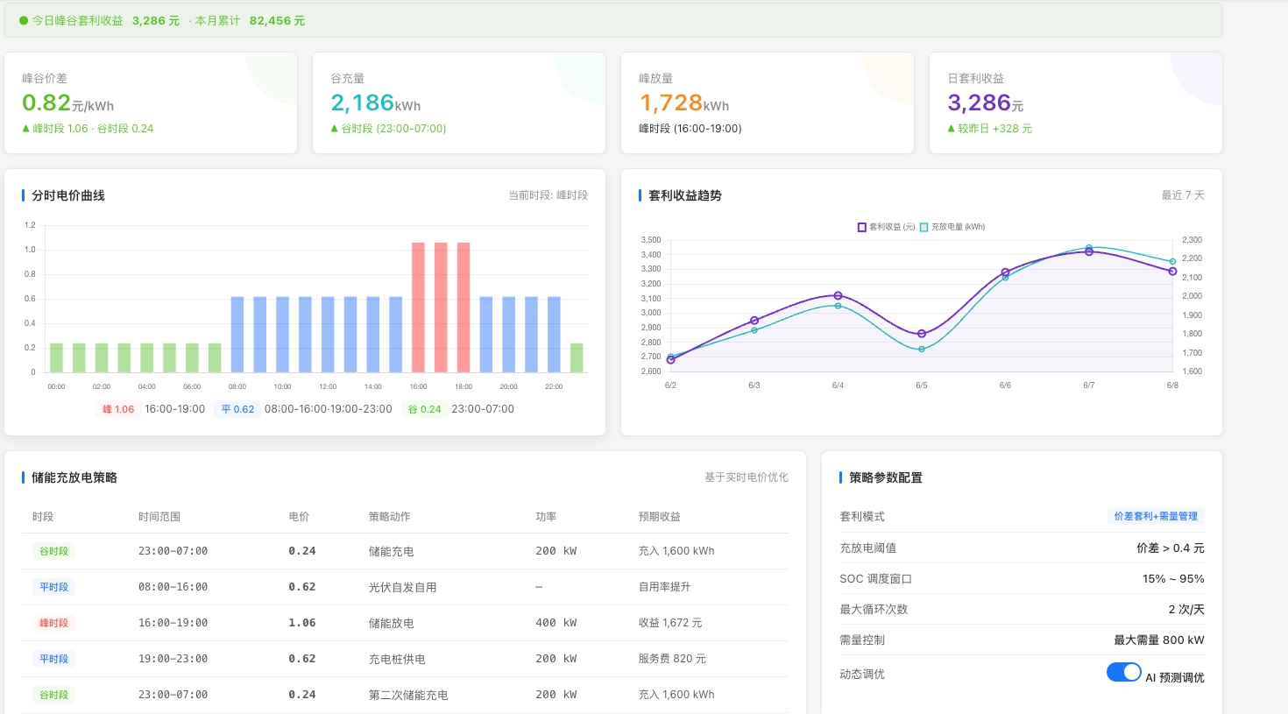
Task: Click the 策略参数配置 panel title
Action: pyautogui.click(x=886, y=477)
